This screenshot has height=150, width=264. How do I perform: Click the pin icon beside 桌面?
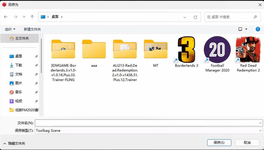click(x=36, y=56)
